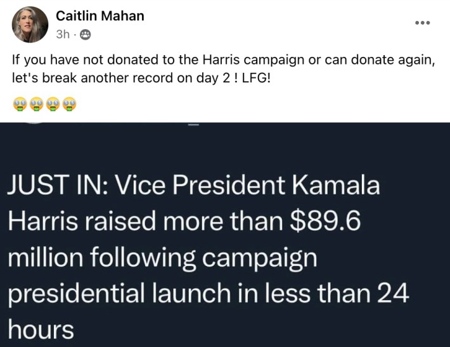Click the small dash atop the image
This screenshot has height=347, width=450.
pos(194,125)
